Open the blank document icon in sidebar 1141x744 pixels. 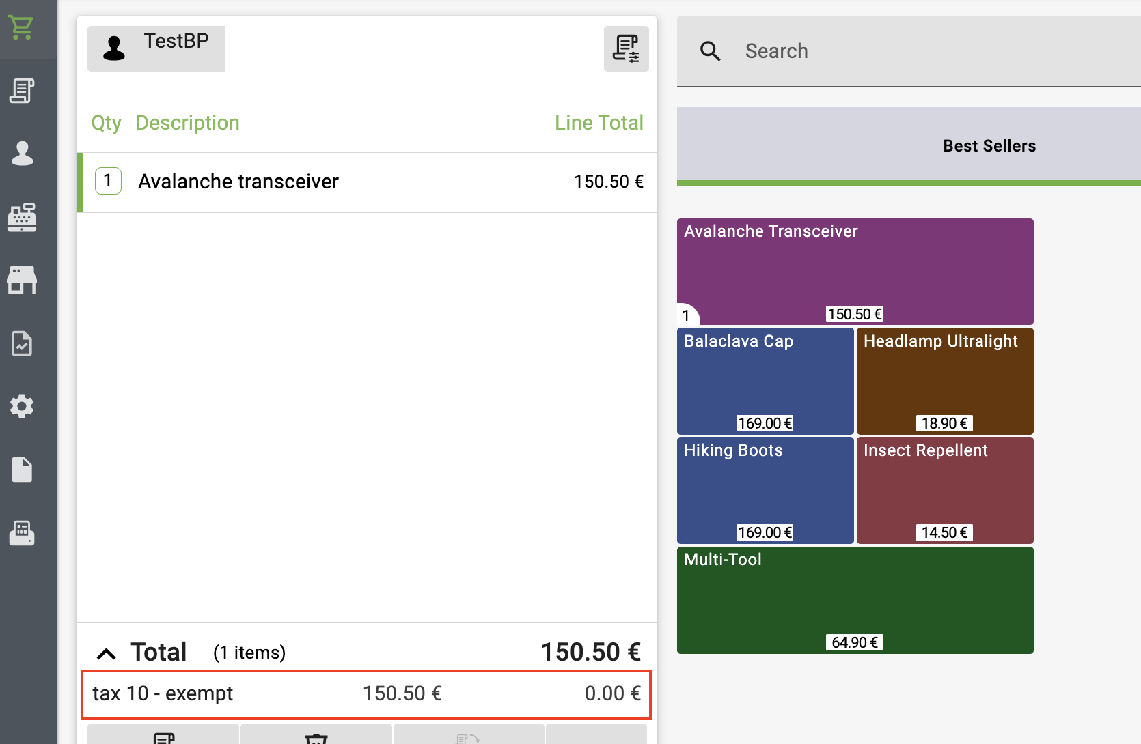[22, 470]
